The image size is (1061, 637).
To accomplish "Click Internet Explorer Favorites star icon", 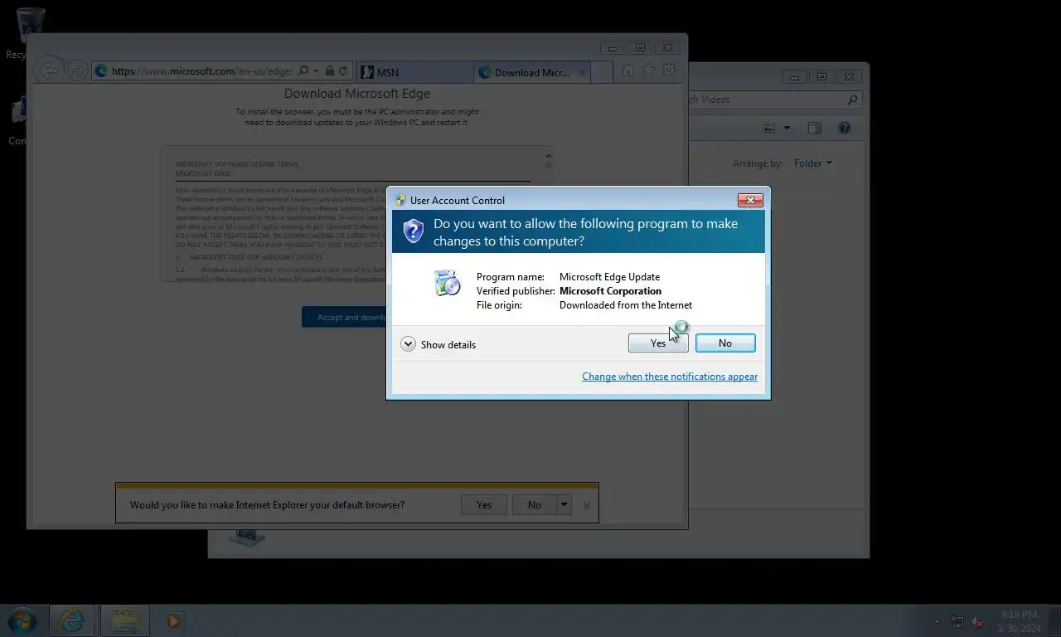I will [x=649, y=71].
